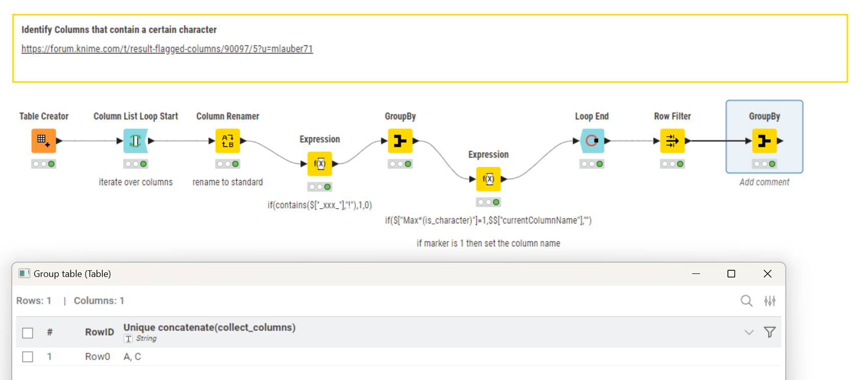Click the RowID column header

pyautogui.click(x=99, y=332)
